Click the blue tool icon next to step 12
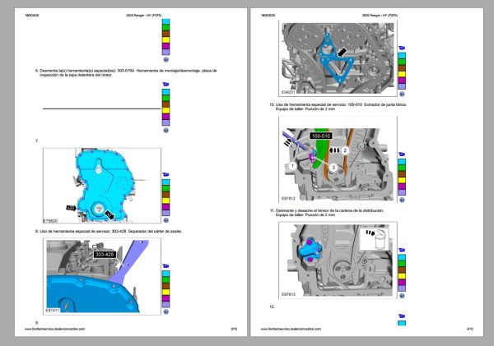The width and height of the screenshot is (494, 346). click(402, 316)
